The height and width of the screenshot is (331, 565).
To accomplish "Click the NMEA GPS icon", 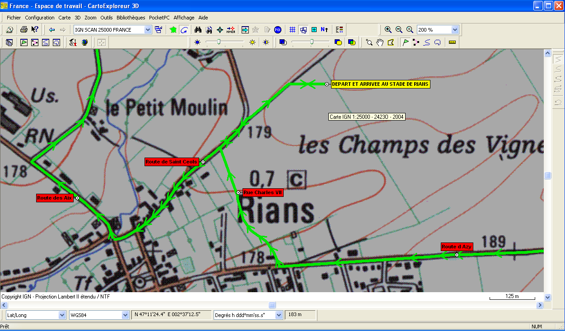I will pos(231,30).
